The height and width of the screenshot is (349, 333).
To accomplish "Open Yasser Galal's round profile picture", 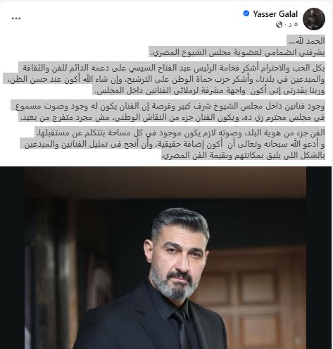I will pos(314,19).
